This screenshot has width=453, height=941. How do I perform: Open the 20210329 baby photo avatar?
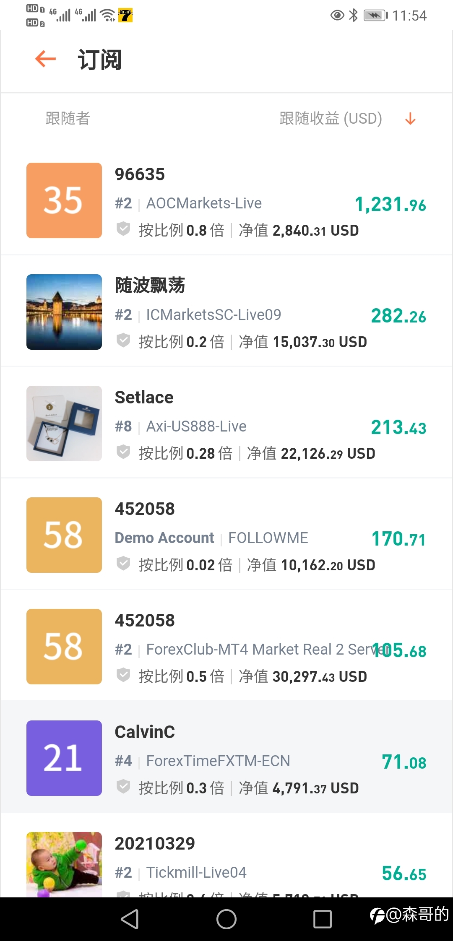pos(64,865)
